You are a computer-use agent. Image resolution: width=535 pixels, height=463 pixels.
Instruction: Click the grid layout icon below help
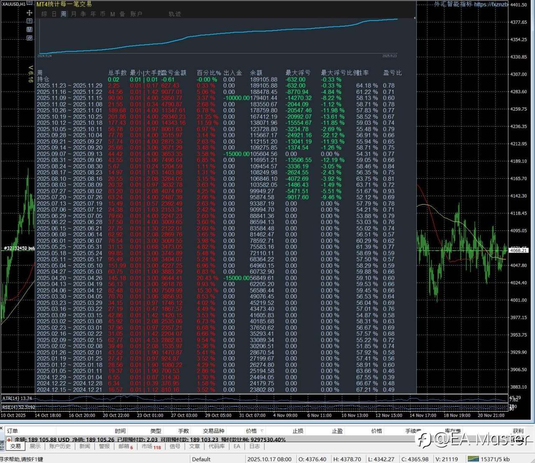click(x=29, y=29)
